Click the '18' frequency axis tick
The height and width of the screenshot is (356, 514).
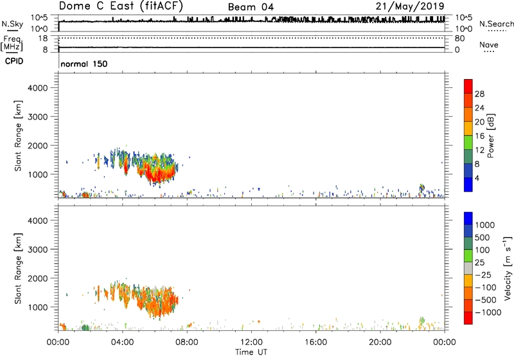43,39
